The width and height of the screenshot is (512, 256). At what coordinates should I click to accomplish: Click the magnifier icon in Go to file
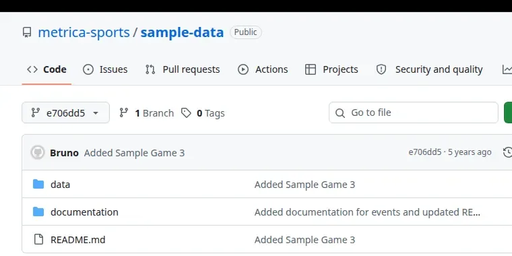pyautogui.click(x=340, y=113)
